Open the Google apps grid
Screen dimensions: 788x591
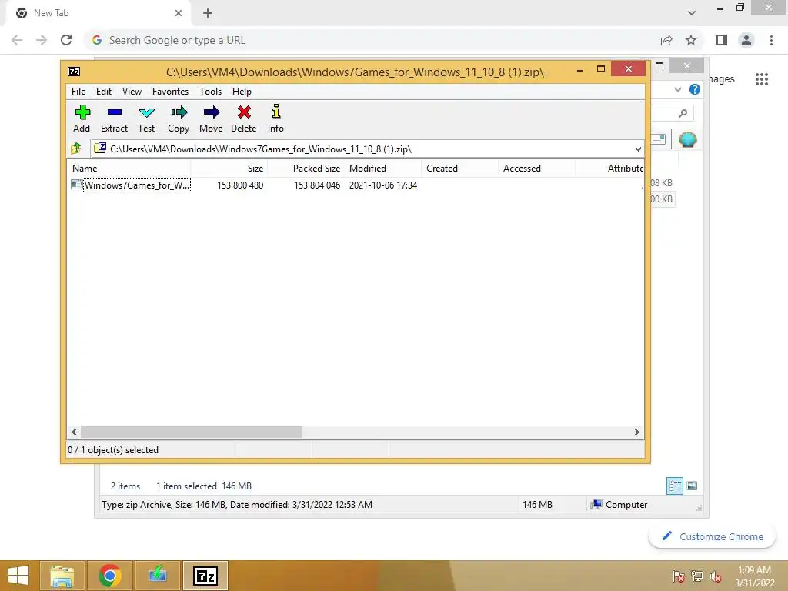point(761,79)
